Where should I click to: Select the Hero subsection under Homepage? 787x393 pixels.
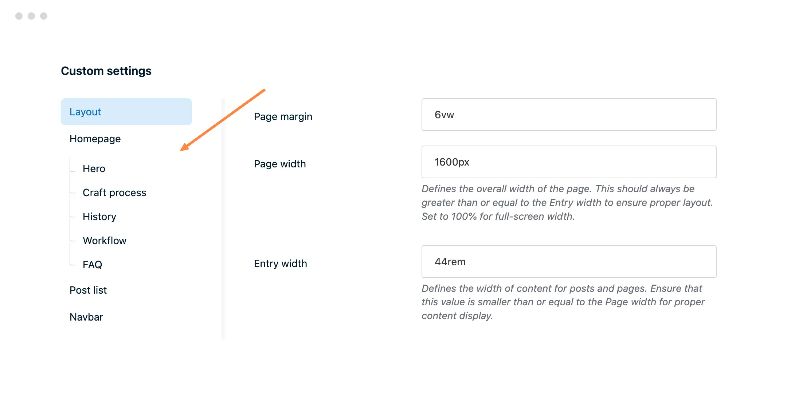tap(94, 168)
